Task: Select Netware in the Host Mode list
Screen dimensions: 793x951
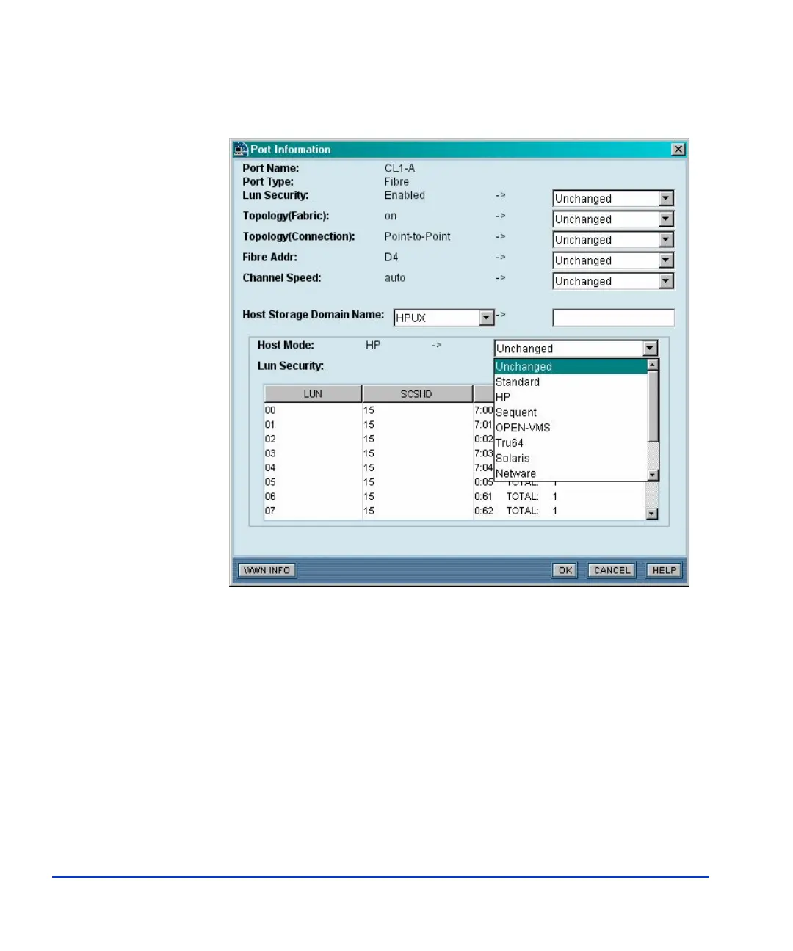Action: click(571, 474)
